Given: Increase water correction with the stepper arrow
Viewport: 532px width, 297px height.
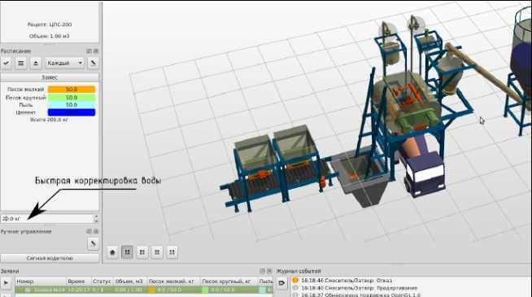Looking at the screenshot, I should pos(96,216).
